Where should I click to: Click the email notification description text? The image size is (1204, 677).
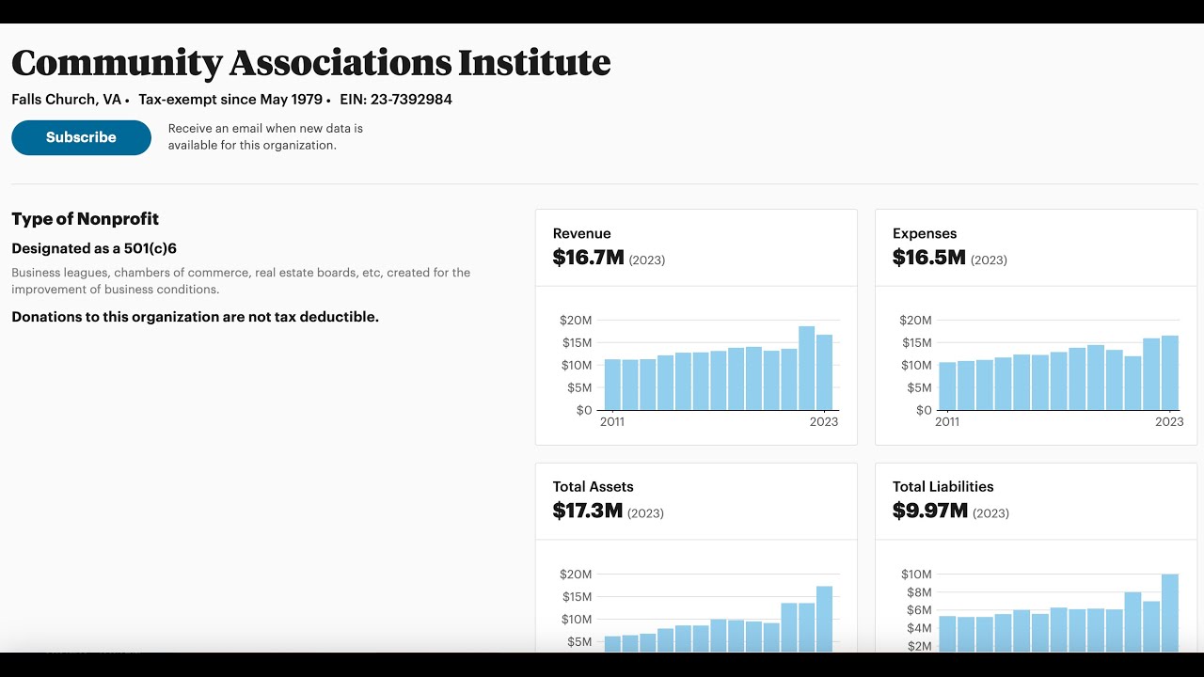pos(265,136)
